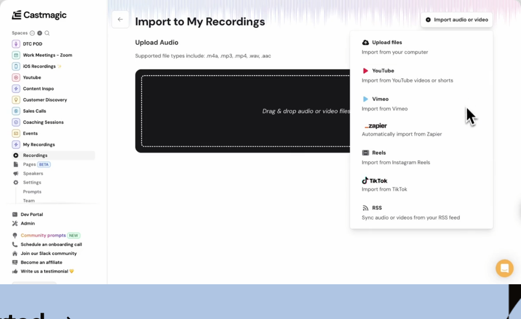Select the Content Inspo bolt icon

point(16,88)
